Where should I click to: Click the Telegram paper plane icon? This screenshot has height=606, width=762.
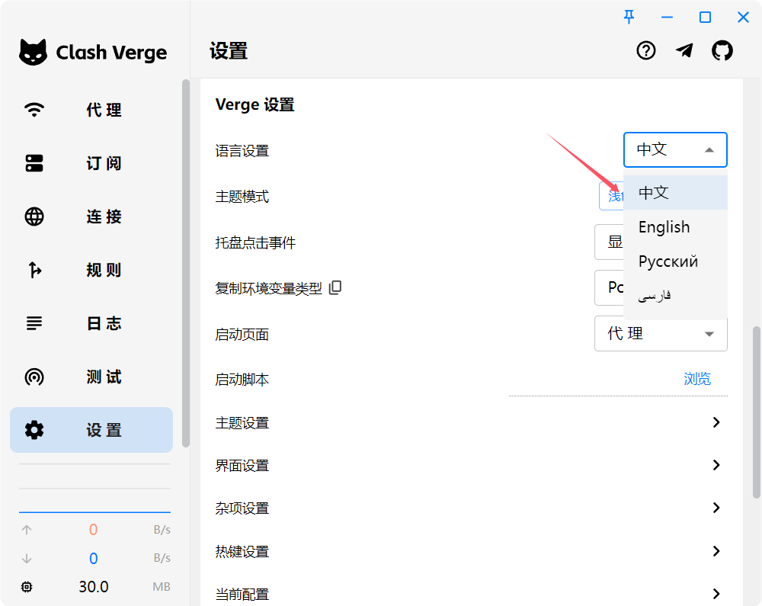pos(684,51)
